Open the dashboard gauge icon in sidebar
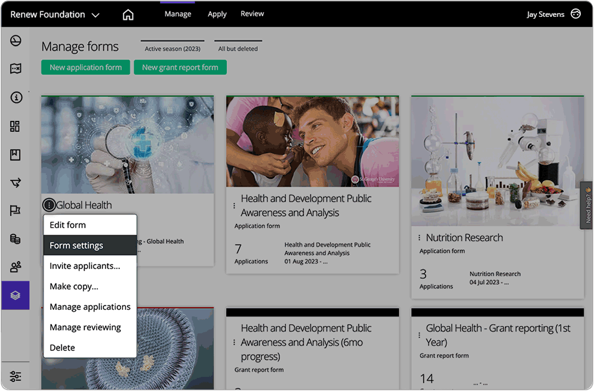594x391 pixels. pos(16,40)
